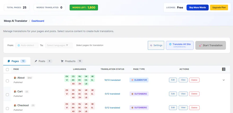Click the Gutenberg badge icon in Cart row

point(133,94)
